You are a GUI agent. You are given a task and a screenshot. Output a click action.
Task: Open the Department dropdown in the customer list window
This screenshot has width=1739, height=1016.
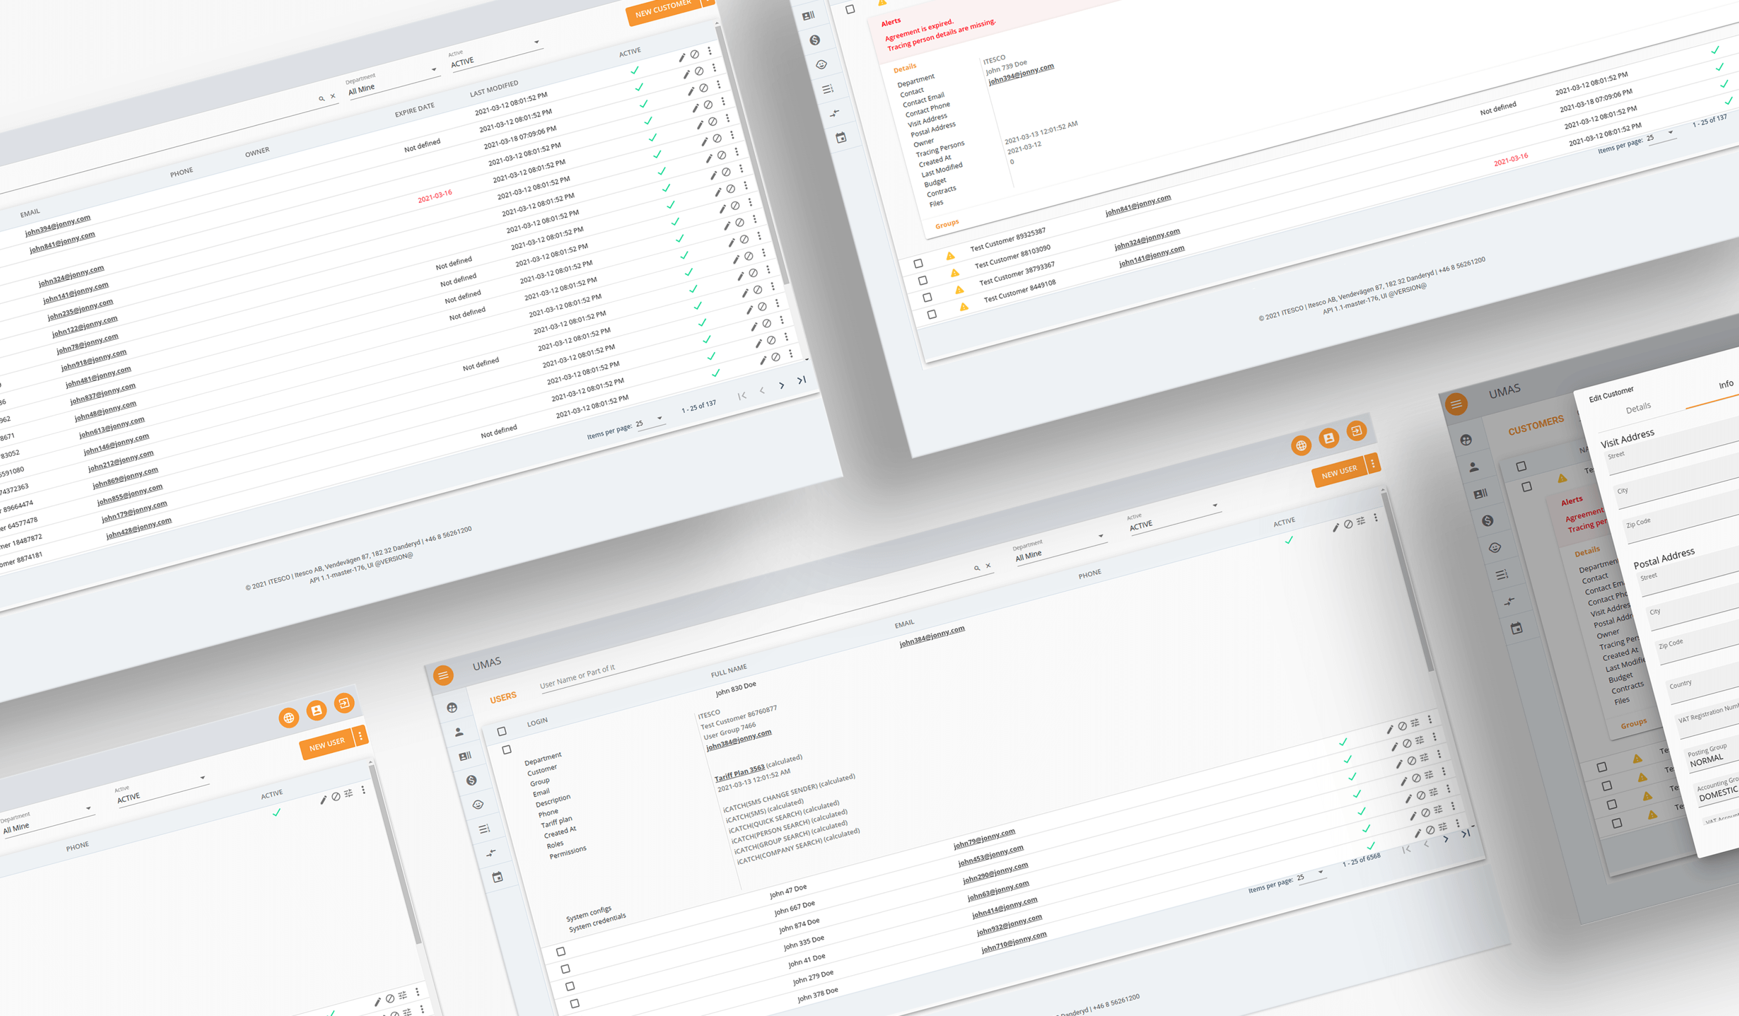click(393, 83)
